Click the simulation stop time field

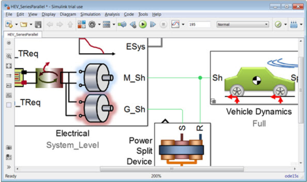[199, 25]
